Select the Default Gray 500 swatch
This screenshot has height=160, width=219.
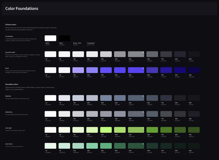pos(136,114)
